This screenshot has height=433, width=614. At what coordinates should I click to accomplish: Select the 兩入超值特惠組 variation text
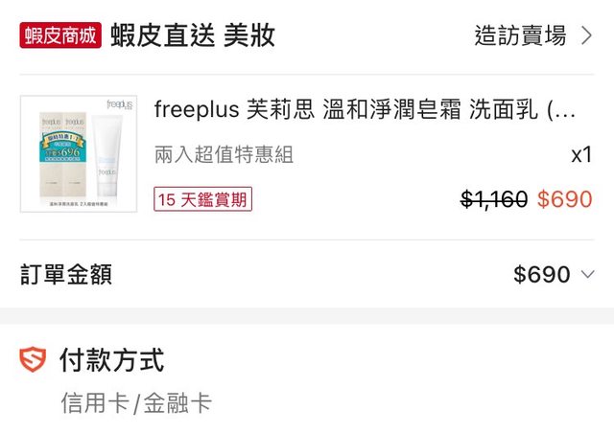pyautogui.click(x=224, y=155)
